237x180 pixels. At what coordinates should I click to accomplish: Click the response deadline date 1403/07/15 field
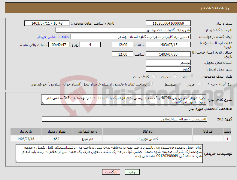(x=168, y=45)
